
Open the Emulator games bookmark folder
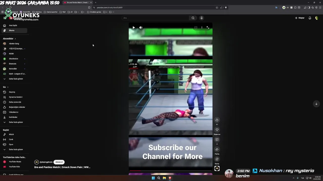[x=94, y=12]
